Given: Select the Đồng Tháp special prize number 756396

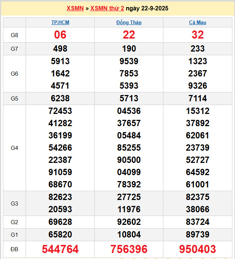Looking at the screenshot, I should coord(129,249).
